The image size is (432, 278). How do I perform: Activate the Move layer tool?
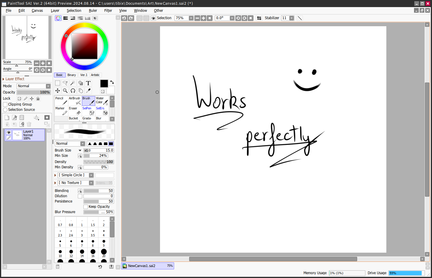tap(57, 91)
